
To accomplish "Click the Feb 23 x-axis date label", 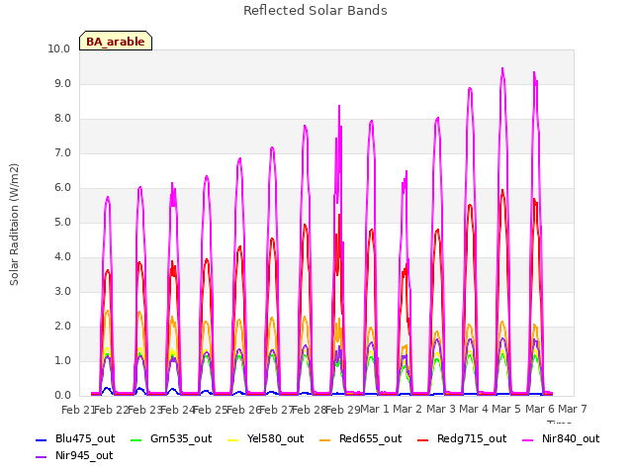I will pos(144,410).
